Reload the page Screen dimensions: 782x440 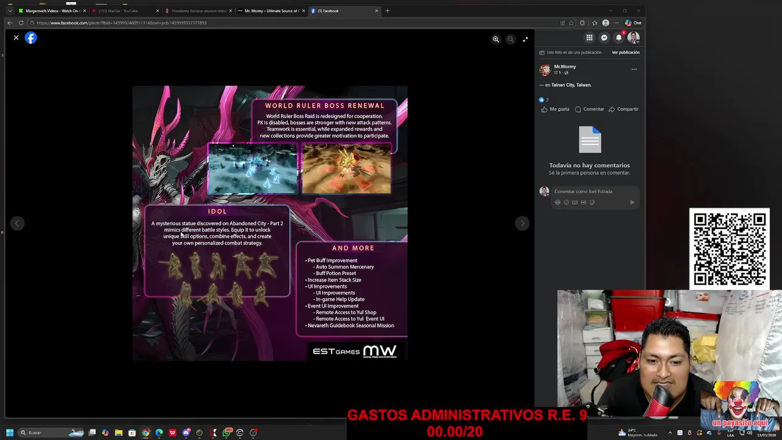(x=21, y=23)
